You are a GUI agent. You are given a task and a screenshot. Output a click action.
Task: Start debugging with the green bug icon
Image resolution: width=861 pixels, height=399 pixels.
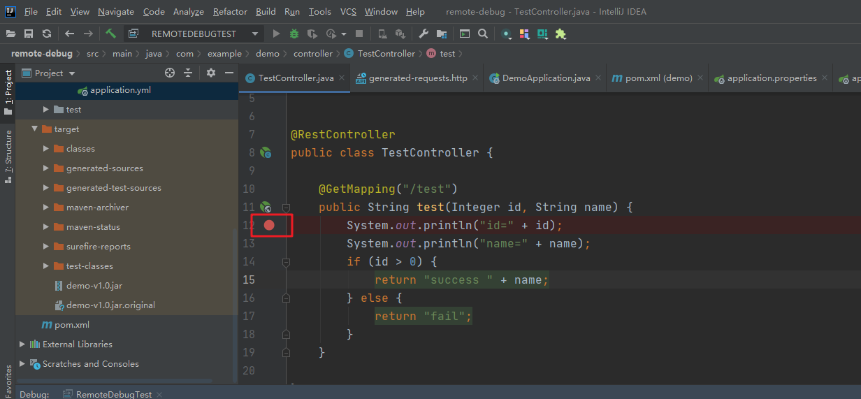(294, 34)
